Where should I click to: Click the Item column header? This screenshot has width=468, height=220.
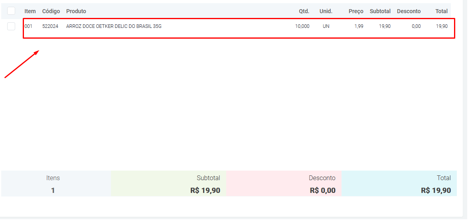[x=30, y=11]
